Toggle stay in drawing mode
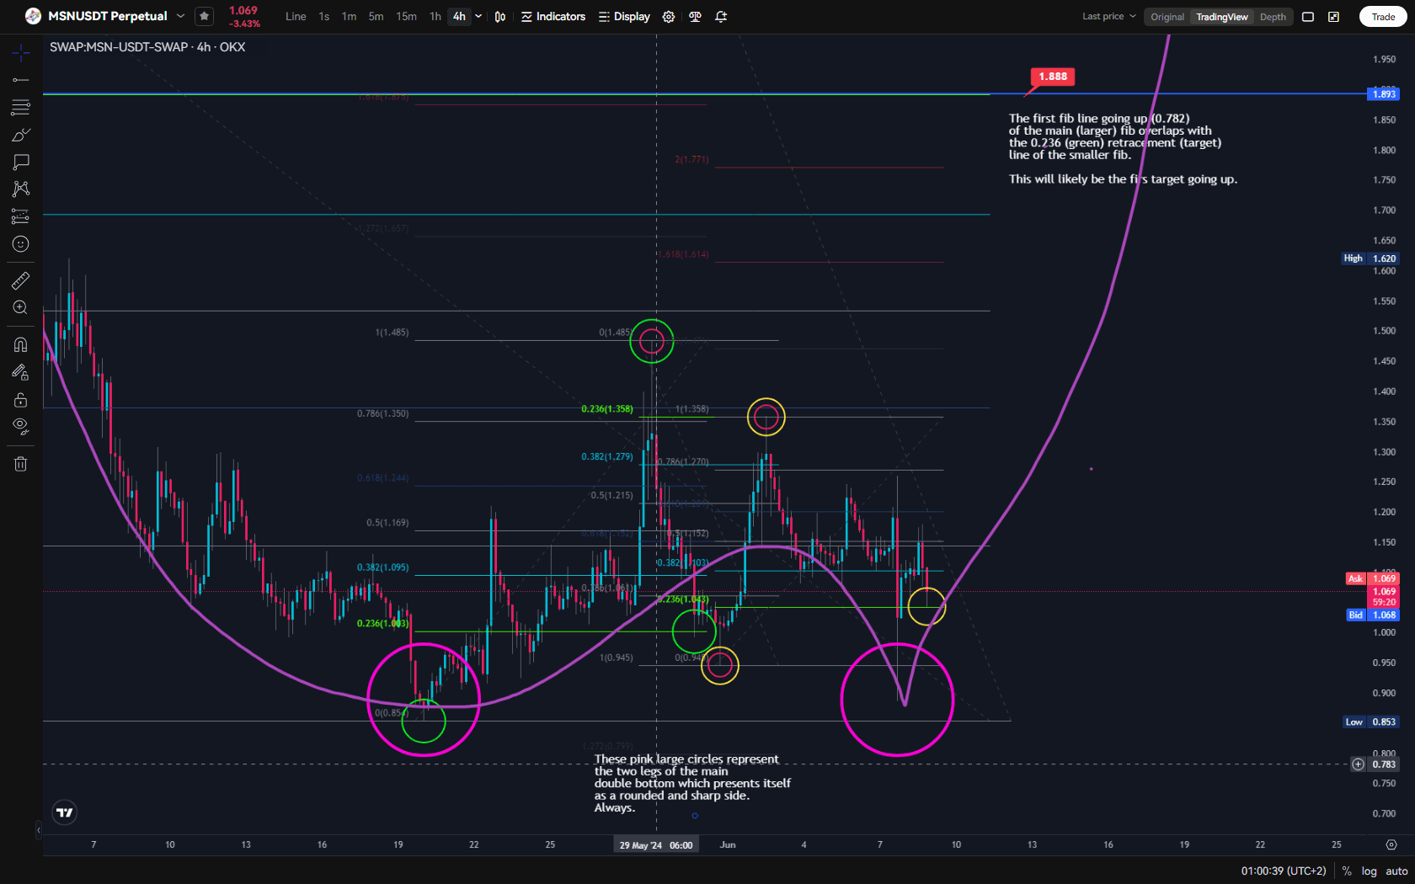 [21, 372]
